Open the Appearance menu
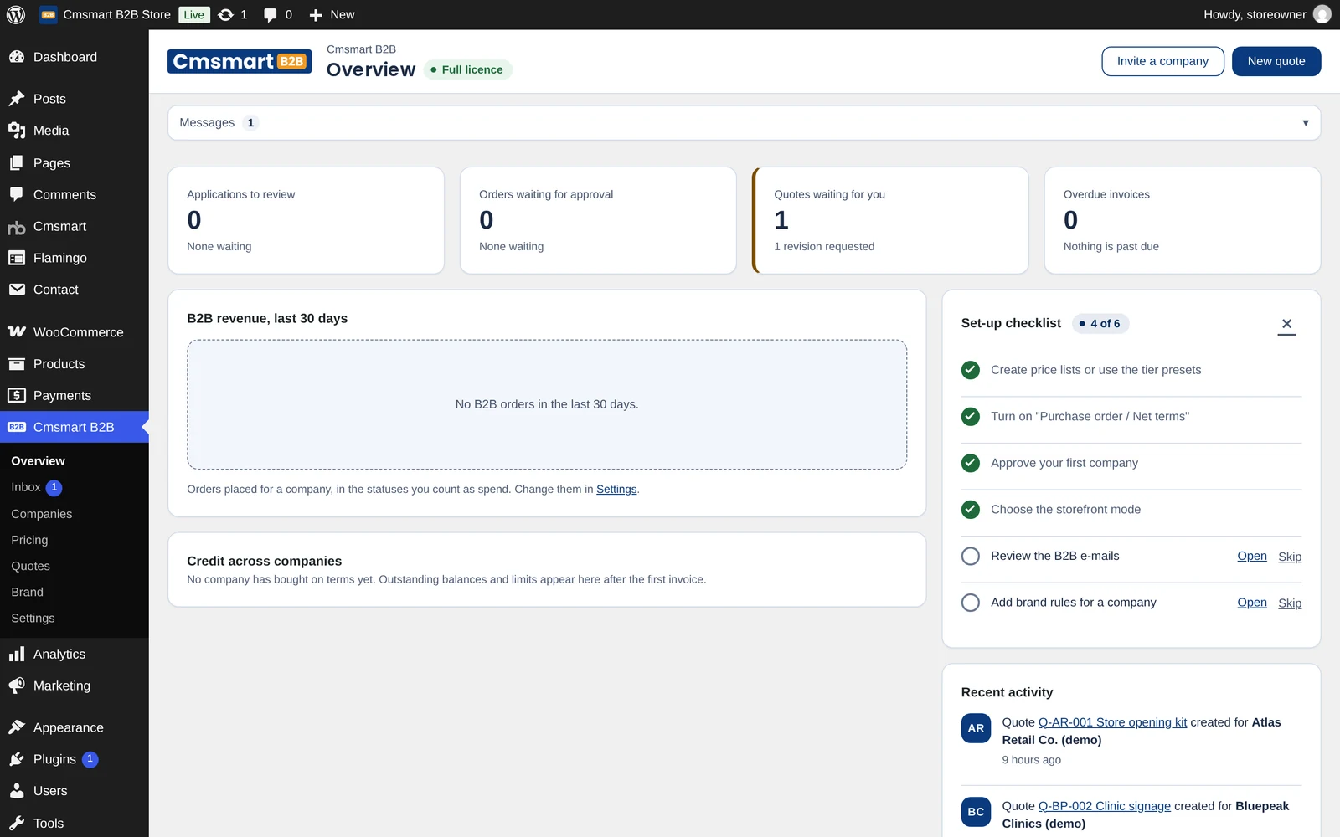Image resolution: width=1340 pixels, height=837 pixels. [x=75, y=727]
